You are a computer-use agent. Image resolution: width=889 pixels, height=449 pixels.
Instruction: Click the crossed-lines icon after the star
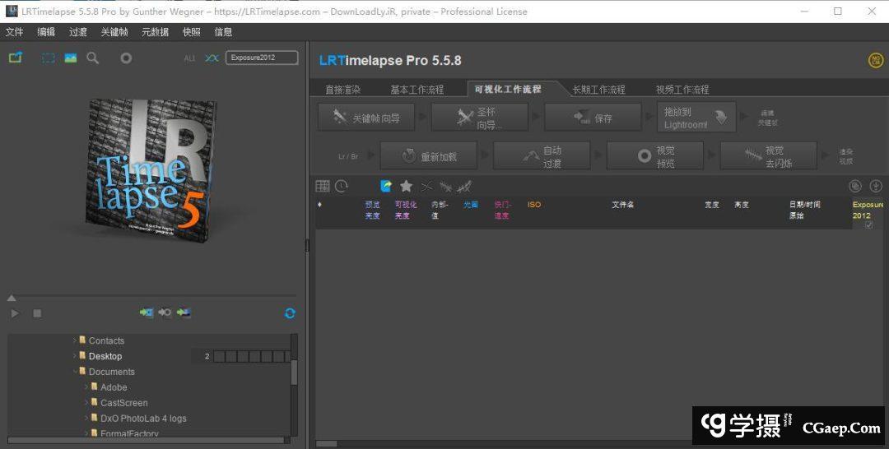point(426,187)
